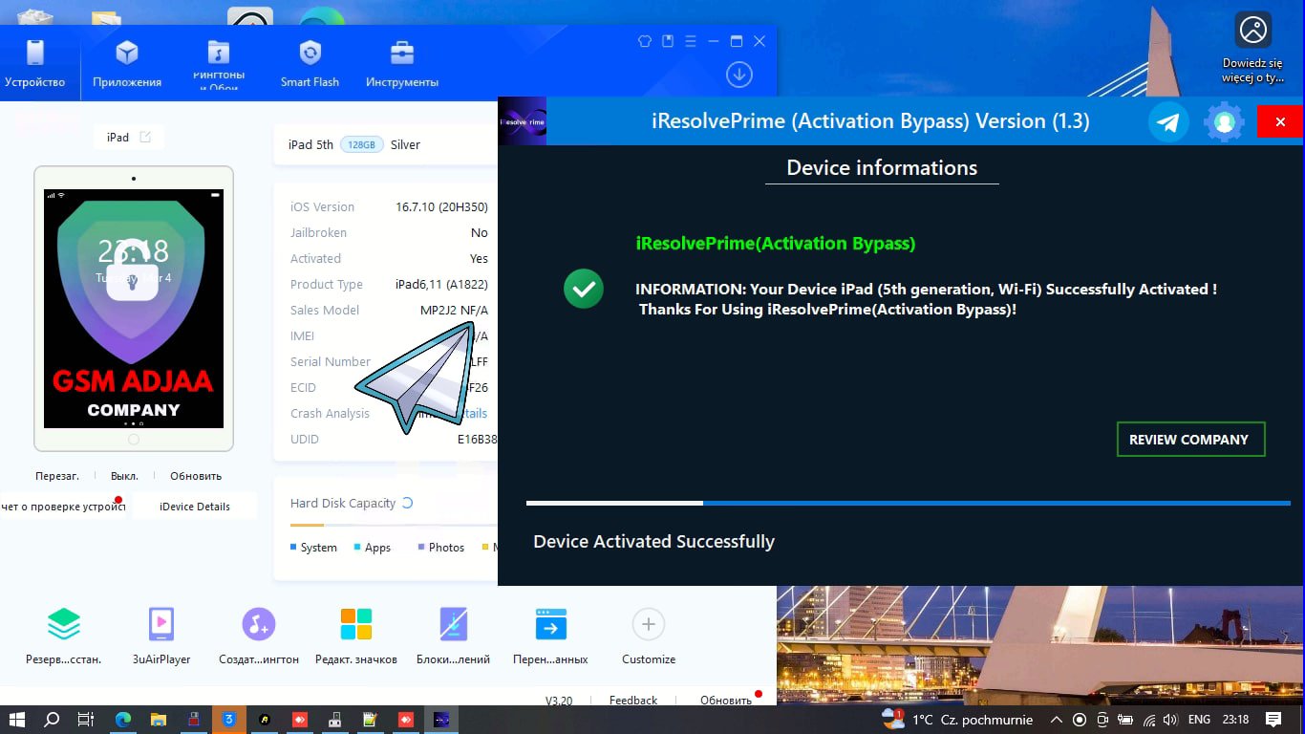Open the 3uTools downloads circle icon
The height and width of the screenshot is (734, 1305).
tap(739, 75)
